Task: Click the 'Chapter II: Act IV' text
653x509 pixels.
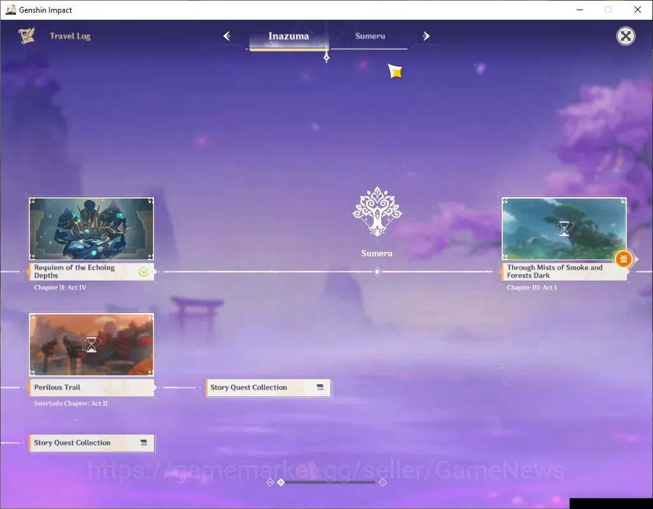Action: click(x=60, y=288)
